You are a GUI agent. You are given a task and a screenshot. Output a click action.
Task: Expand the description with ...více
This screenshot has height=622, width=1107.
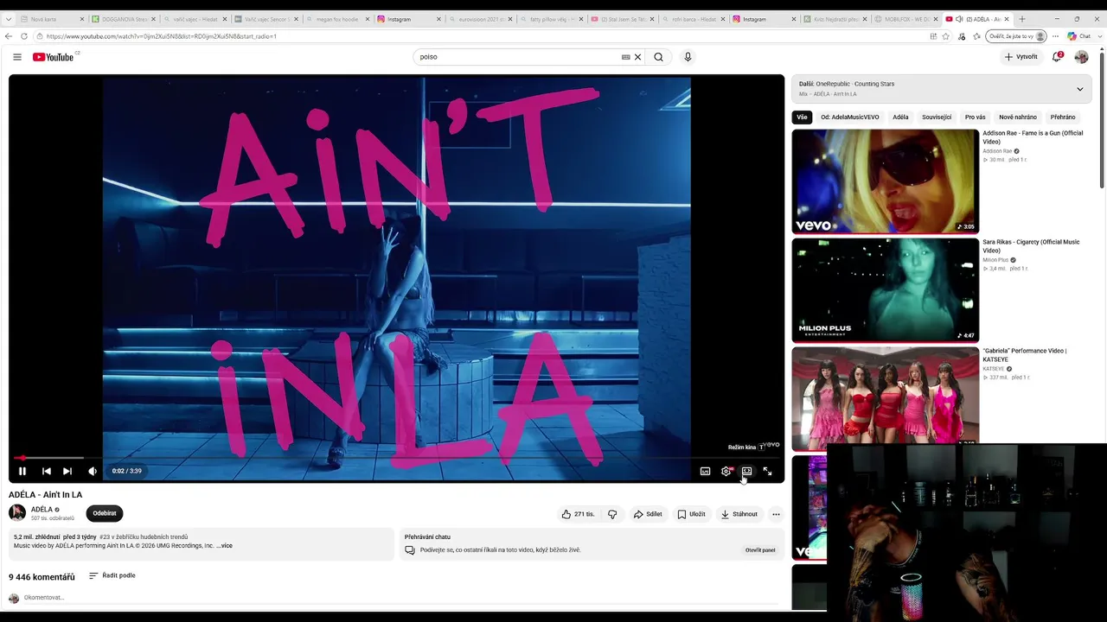click(224, 546)
